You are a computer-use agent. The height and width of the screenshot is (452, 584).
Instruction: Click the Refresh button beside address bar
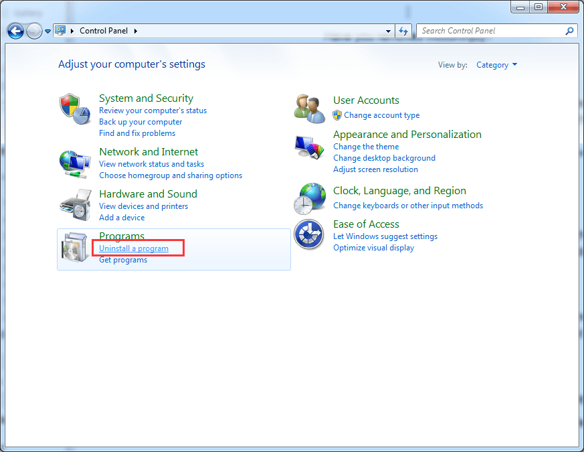pos(403,31)
